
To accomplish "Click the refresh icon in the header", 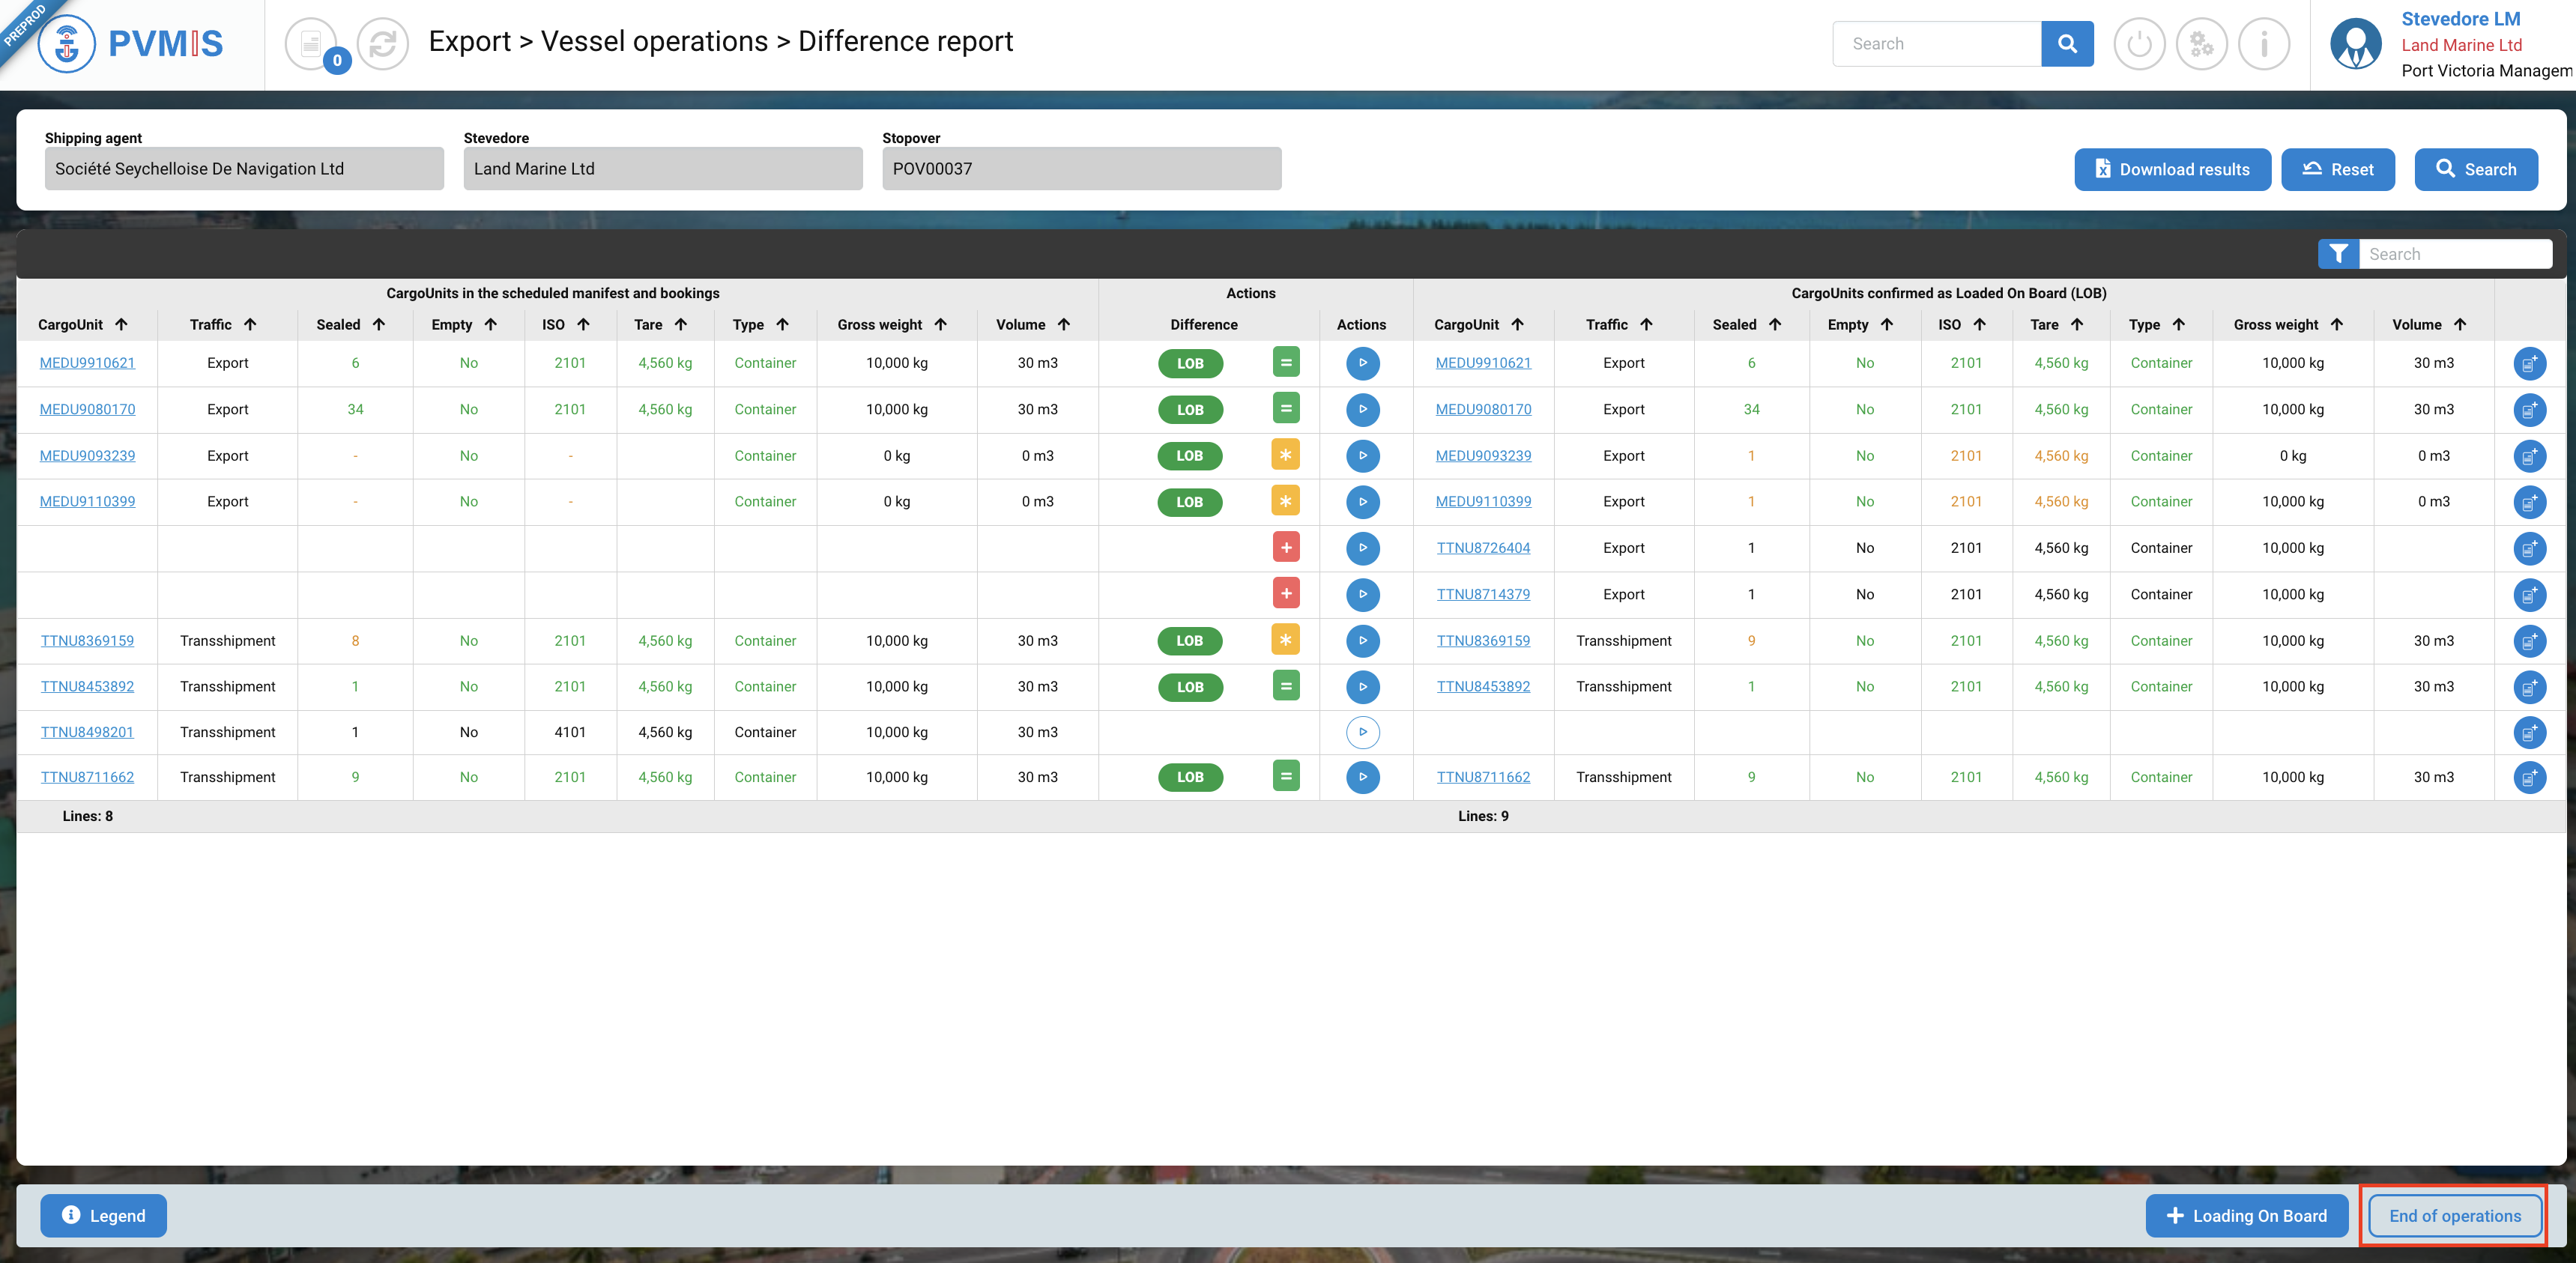I will [382, 44].
